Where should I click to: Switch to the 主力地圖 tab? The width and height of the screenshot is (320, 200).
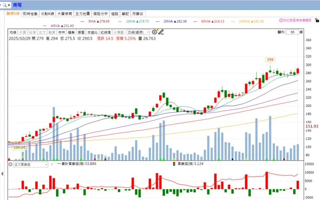coord(83,14)
